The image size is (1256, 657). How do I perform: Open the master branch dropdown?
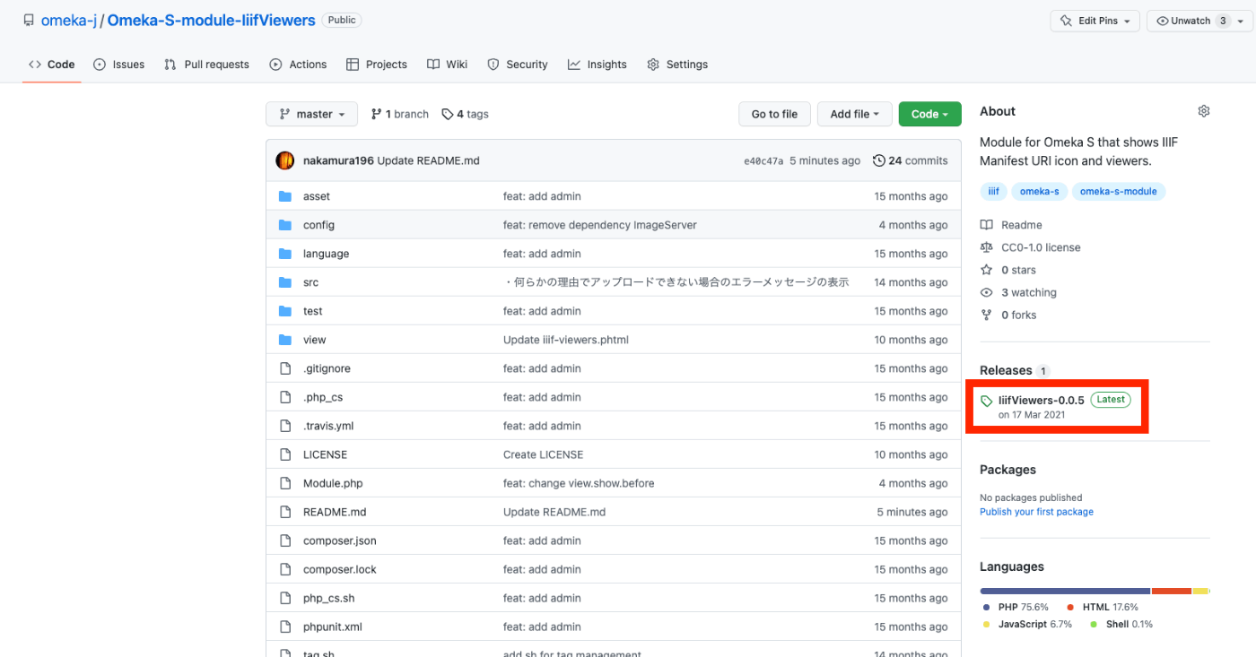pos(311,114)
